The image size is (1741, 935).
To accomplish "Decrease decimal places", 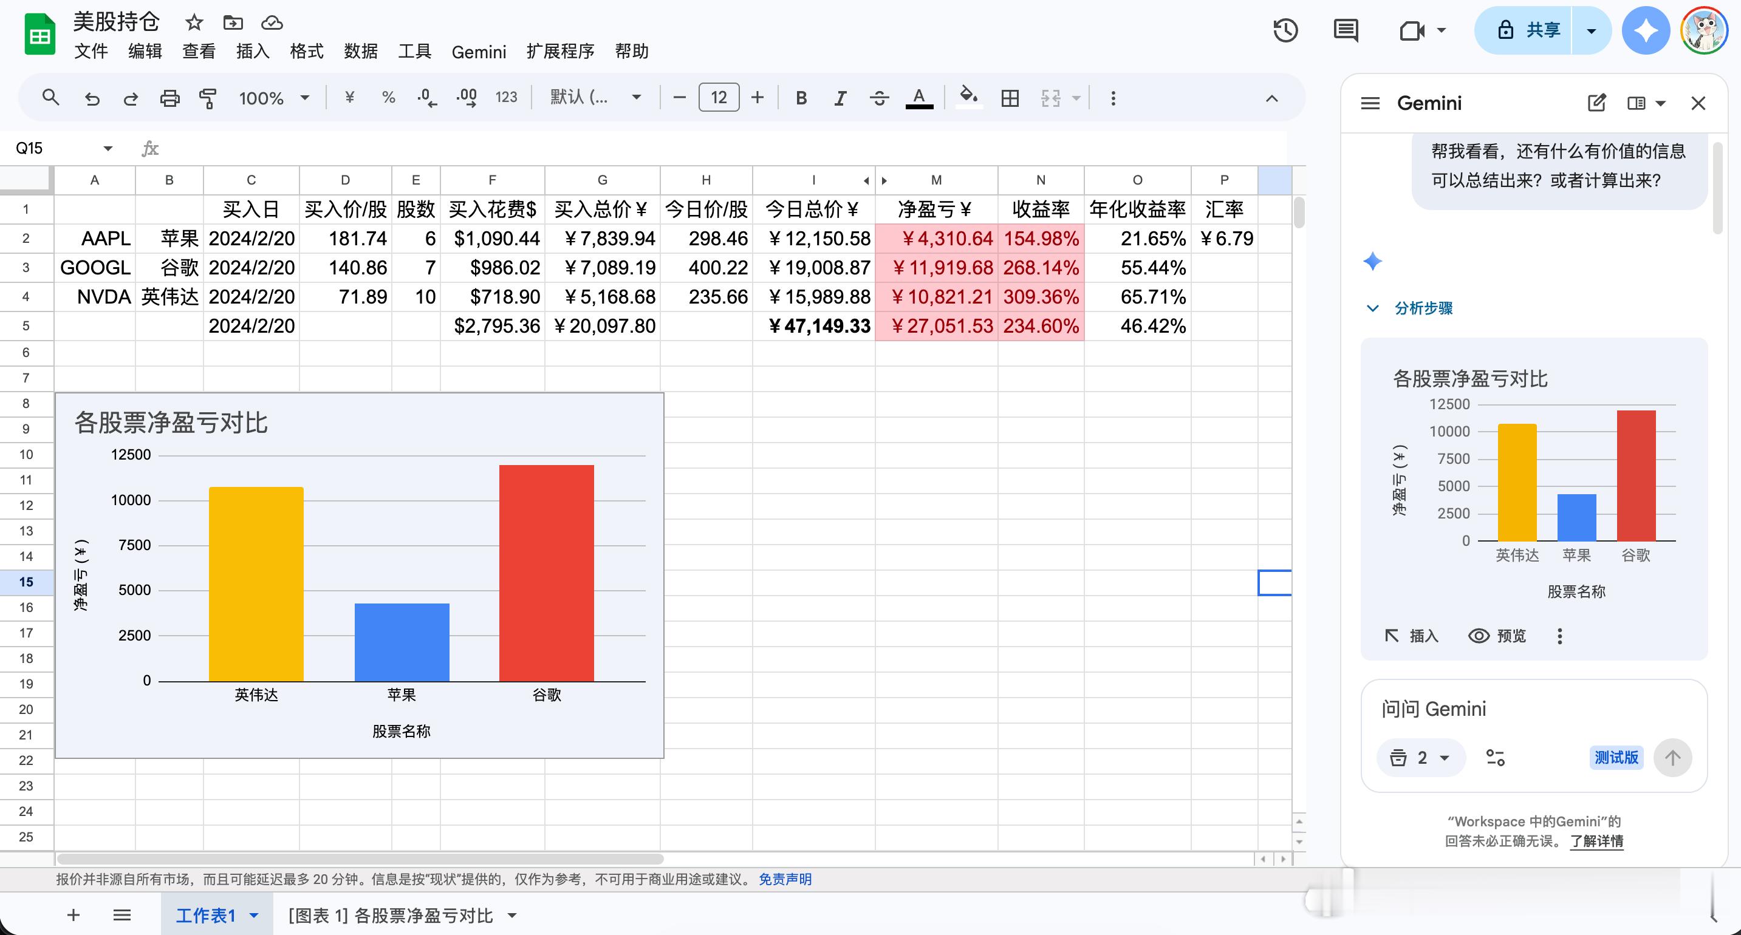I will [426, 98].
